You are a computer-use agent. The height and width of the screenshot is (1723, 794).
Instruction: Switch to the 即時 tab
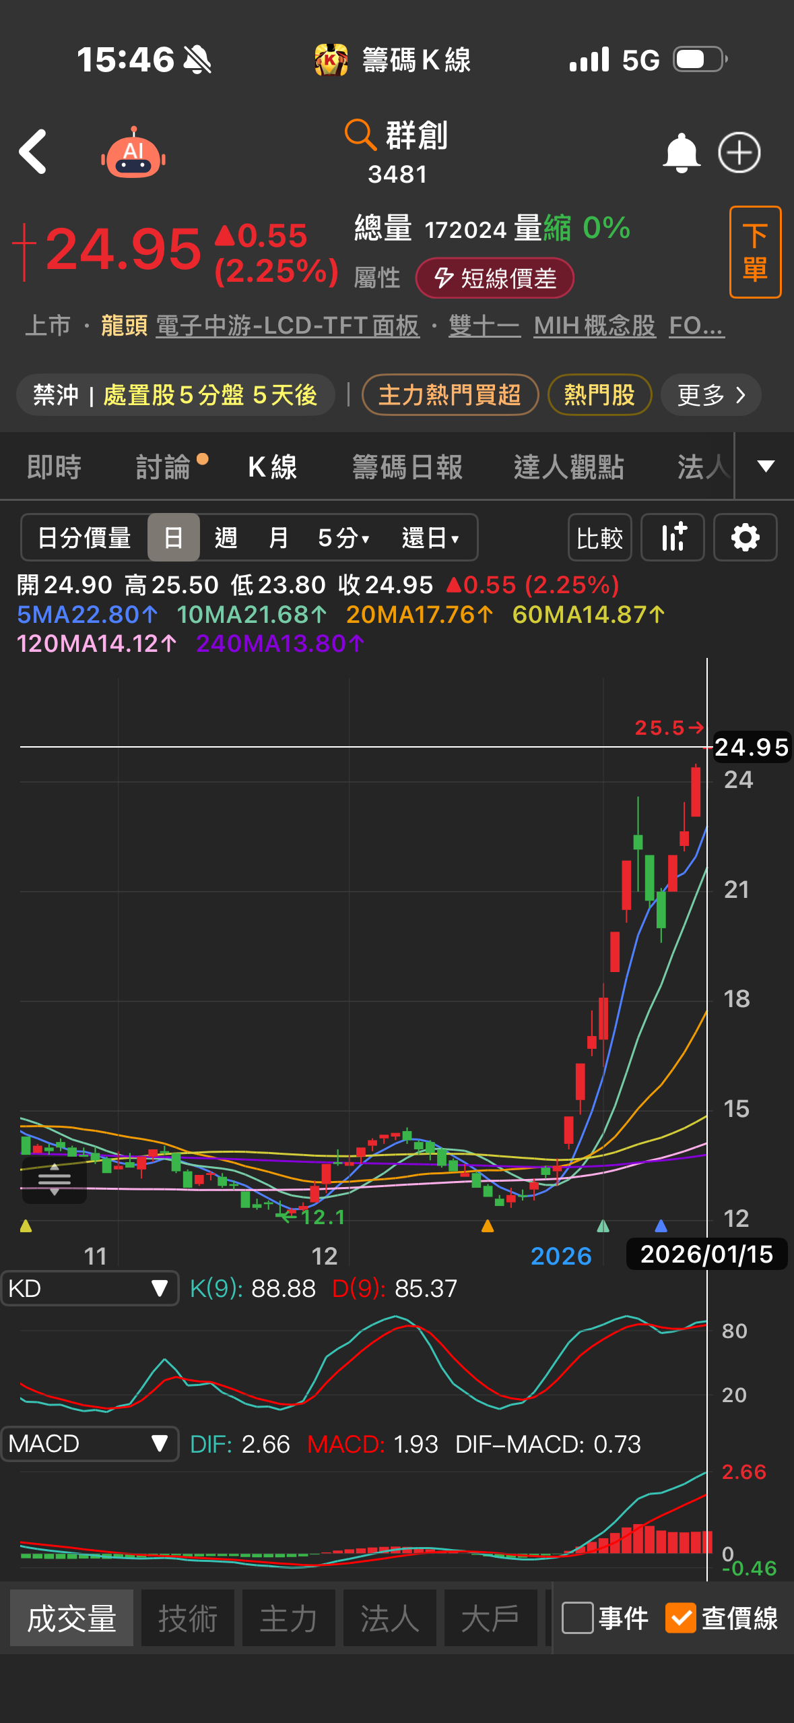pos(54,467)
